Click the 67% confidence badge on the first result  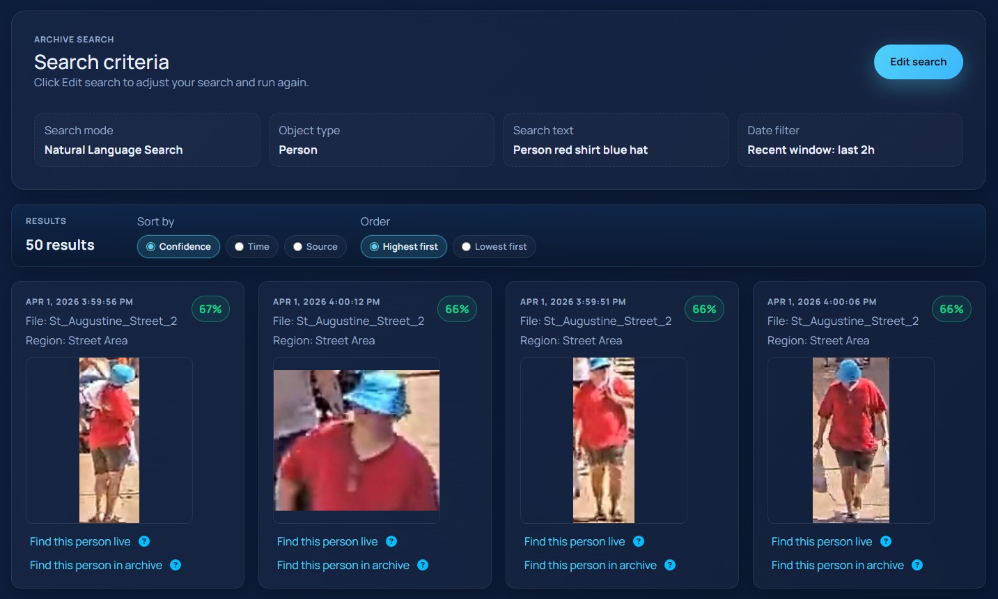(211, 309)
